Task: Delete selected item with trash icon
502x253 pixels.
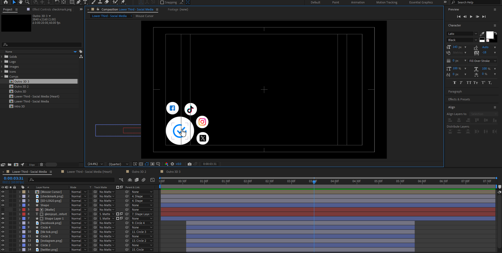Action: 41,164
